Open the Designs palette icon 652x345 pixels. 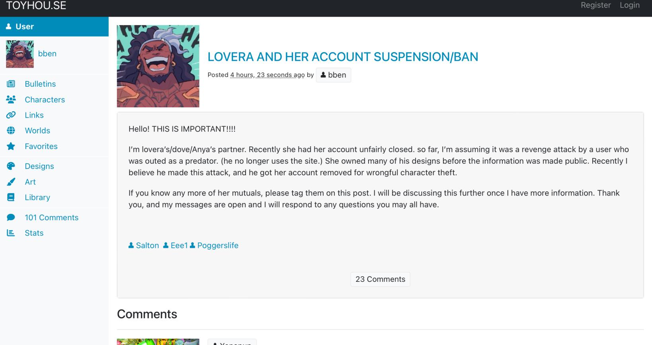click(11, 166)
